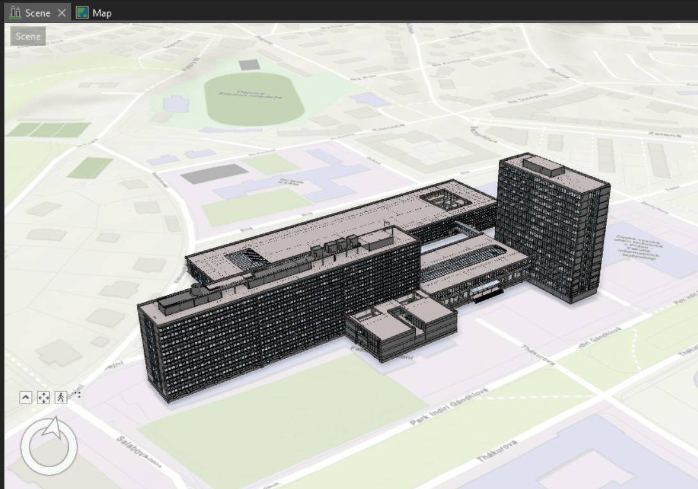Close the Scene tab
The height and width of the screenshot is (489, 698).
point(62,13)
